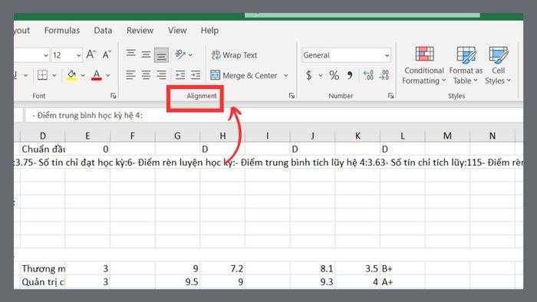The width and height of the screenshot is (537, 302).
Task: Open the Format as Table gallery
Action: click(466, 65)
